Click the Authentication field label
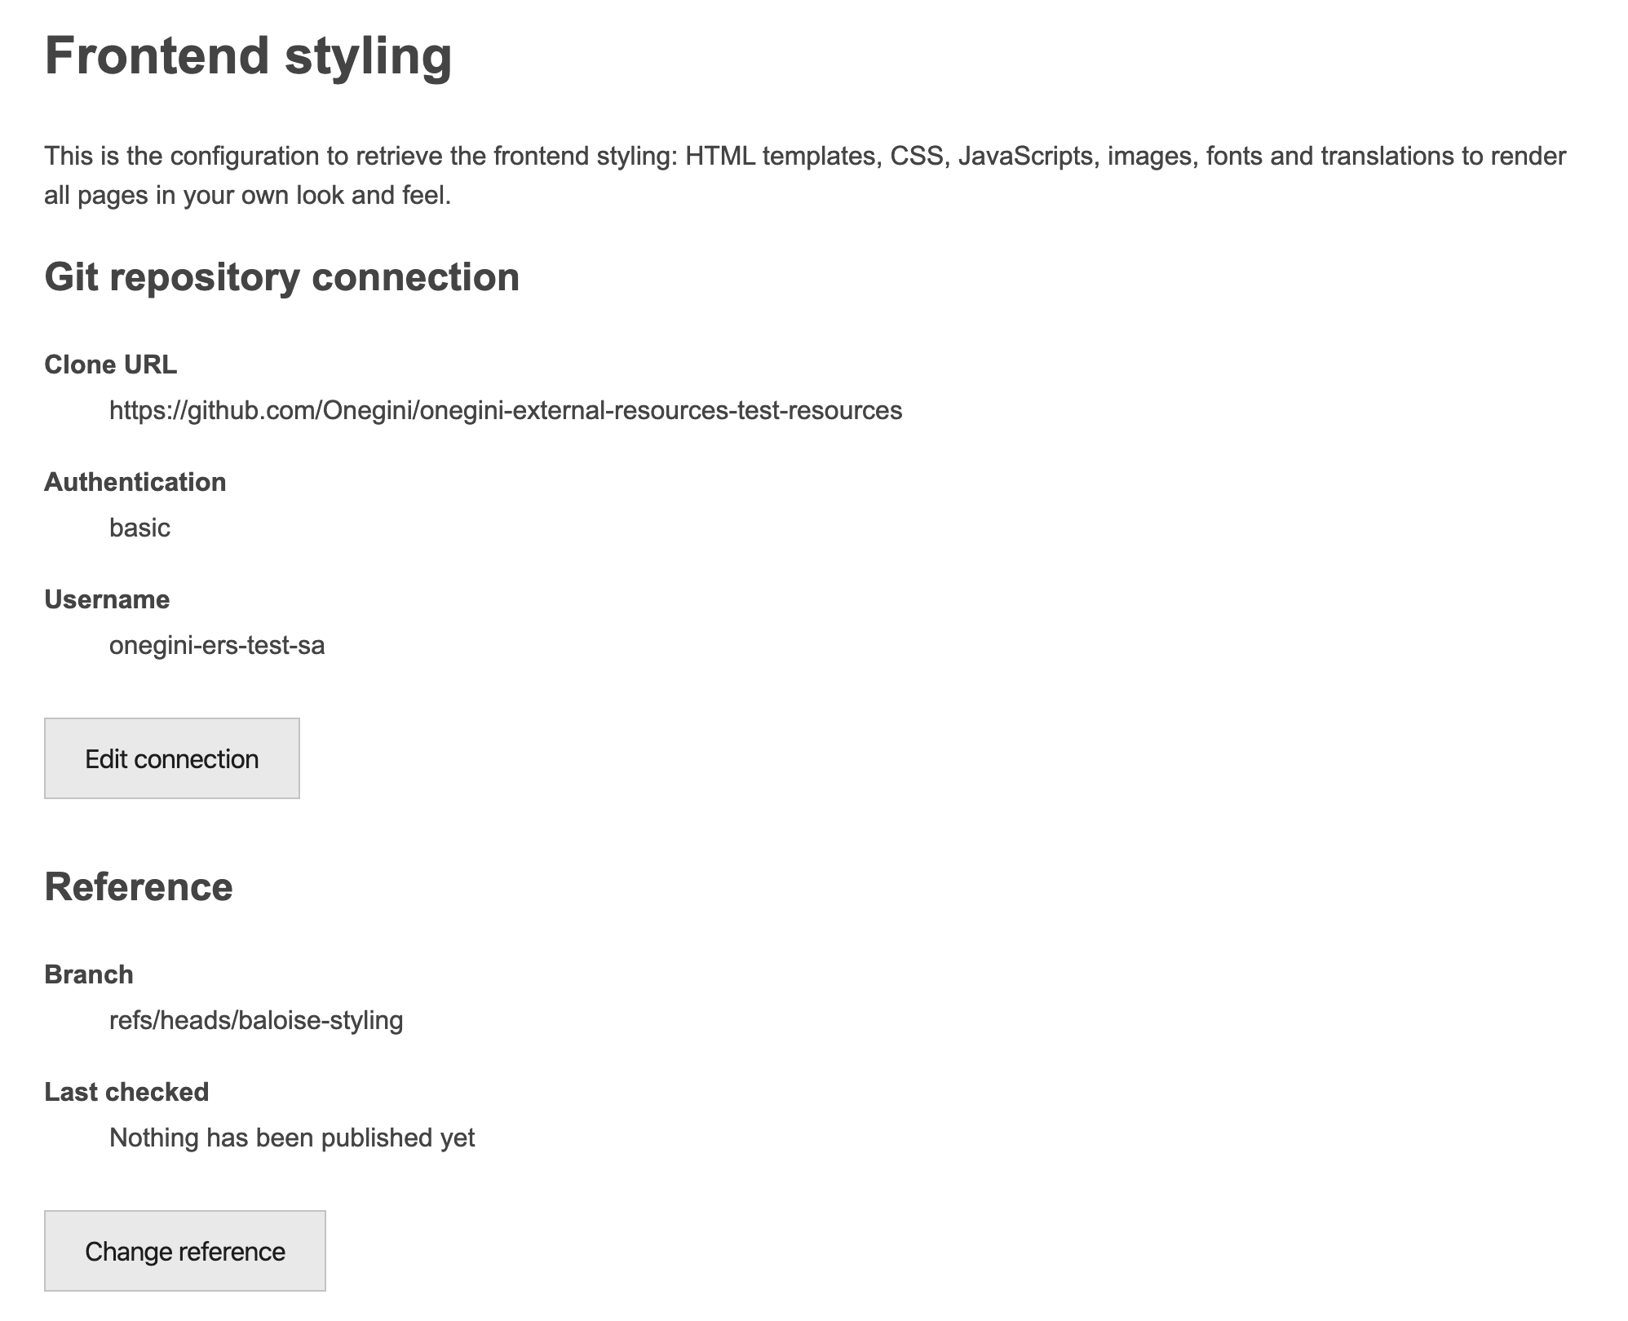Viewport: 1628px width, 1321px height. pos(135,482)
